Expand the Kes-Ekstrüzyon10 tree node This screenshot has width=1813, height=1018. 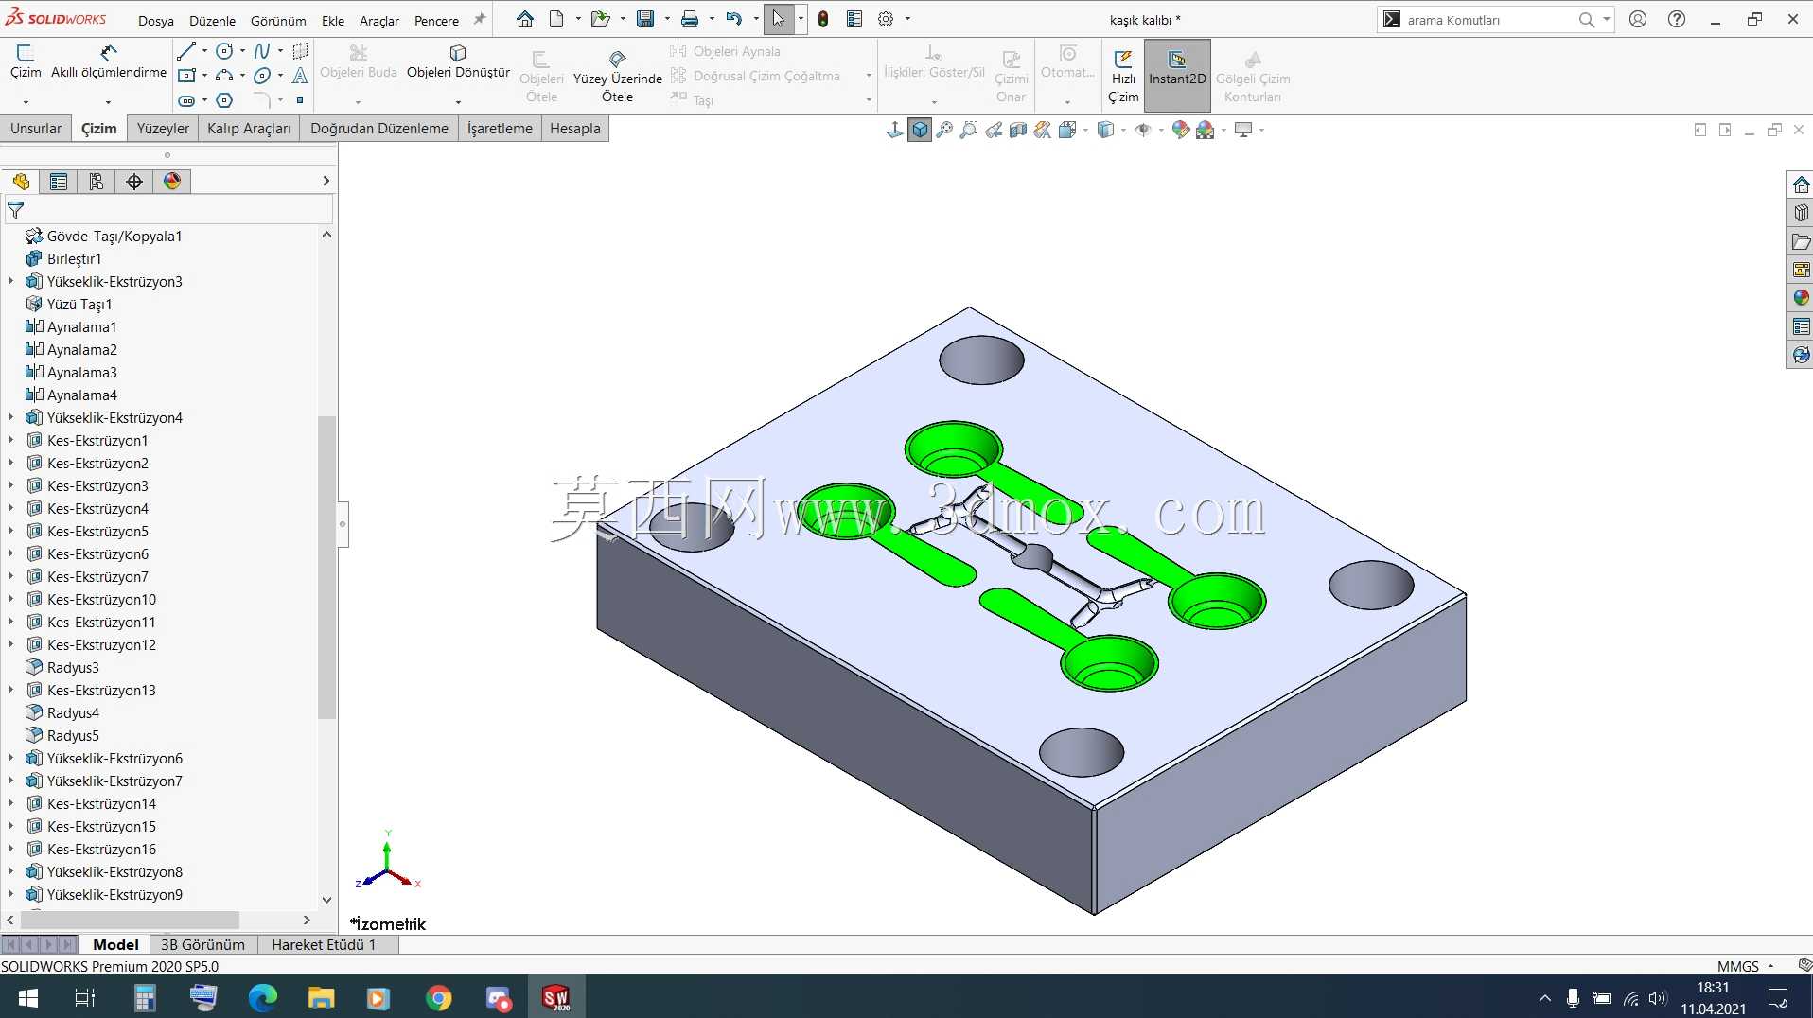[11, 599]
